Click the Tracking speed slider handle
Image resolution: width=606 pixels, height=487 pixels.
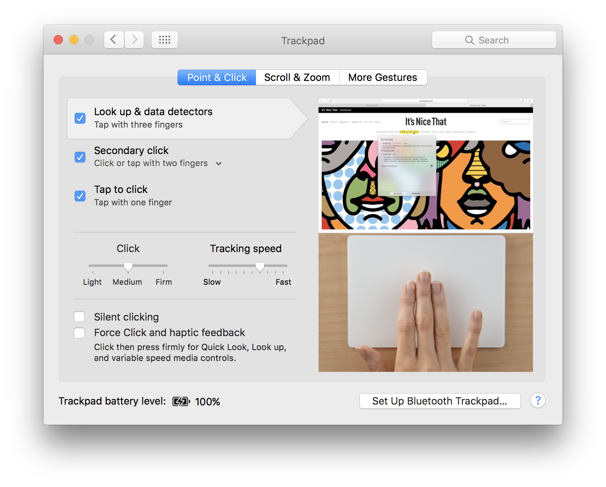coord(260,267)
